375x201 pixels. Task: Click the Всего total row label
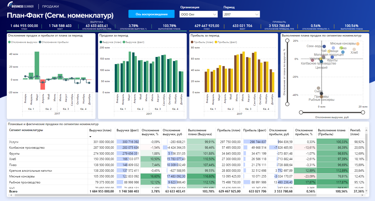point(14,191)
